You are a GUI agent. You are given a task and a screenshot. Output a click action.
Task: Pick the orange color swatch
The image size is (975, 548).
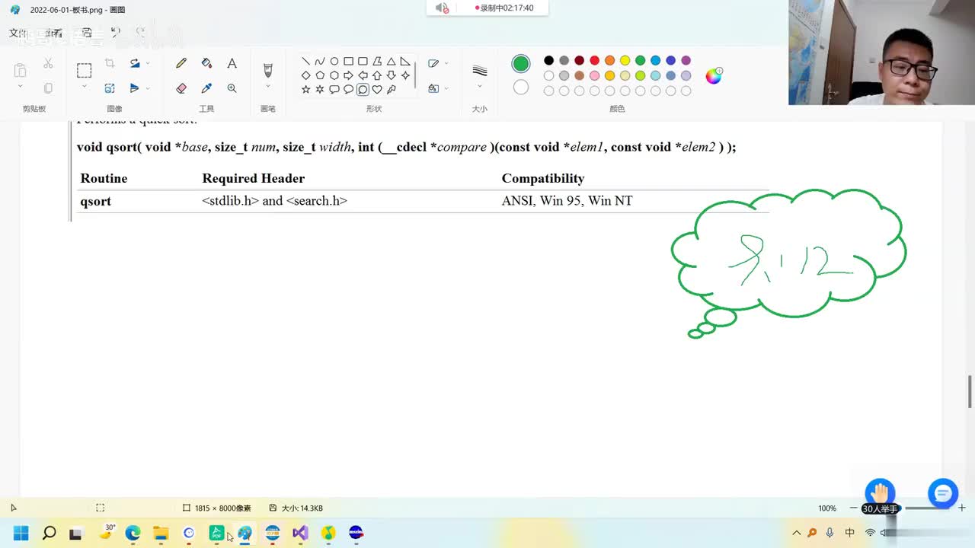pyautogui.click(x=609, y=61)
